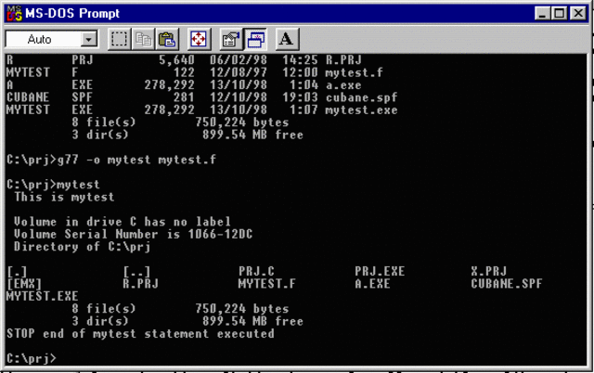Image resolution: width=594 pixels, height=373 pixels.
Task: Click 'Volume Serial Number is 1066-12DC' line
Action: 133,234
